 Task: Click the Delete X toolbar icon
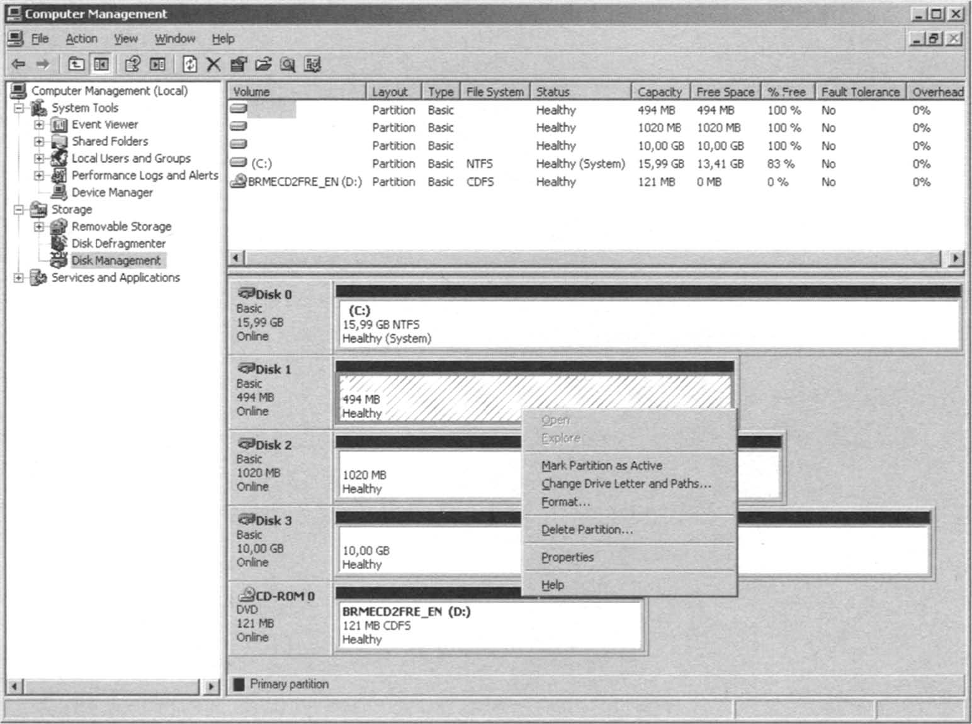214,64
